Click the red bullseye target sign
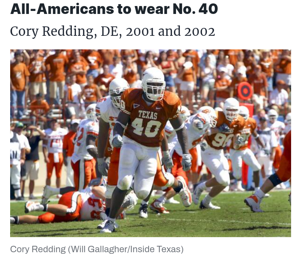Viewport: 299px width, 259px height. [x=245, y=91]
